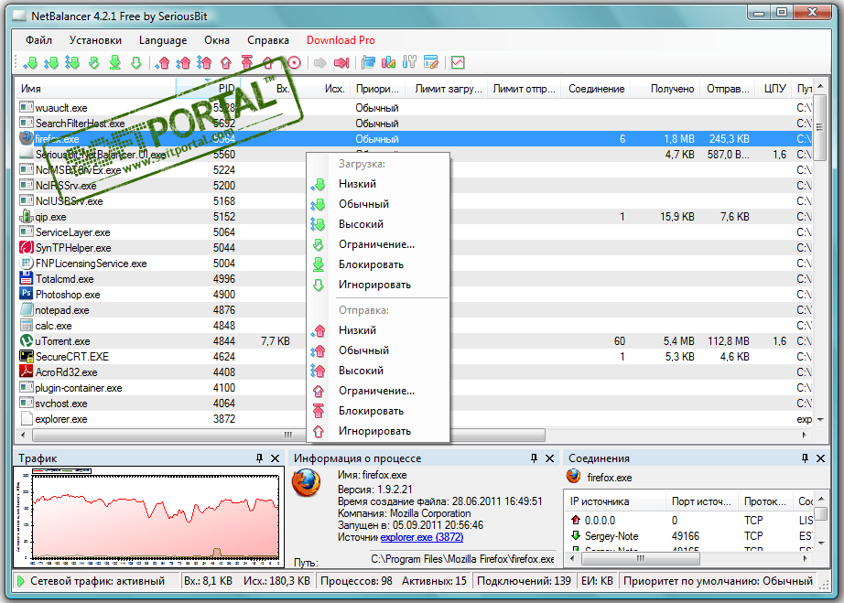The height and width of the screenshot is (603, 844).
Task: Choose Низкий under Загрузка in context menu
Action: 378,184
